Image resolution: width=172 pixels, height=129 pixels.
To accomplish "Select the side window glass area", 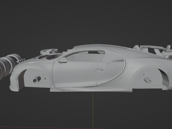I will pos(85,57).
